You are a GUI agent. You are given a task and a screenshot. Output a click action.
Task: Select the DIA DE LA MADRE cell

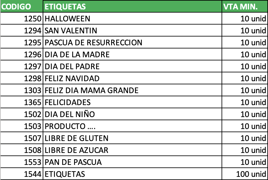point(132,54)
